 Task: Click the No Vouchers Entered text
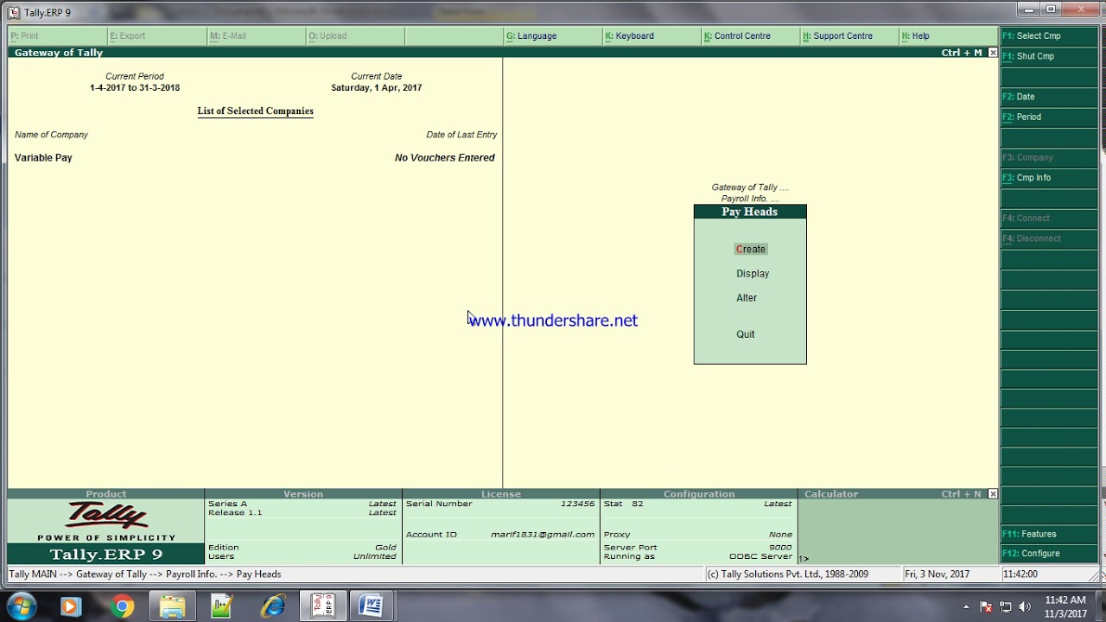[x=445, y=158]
